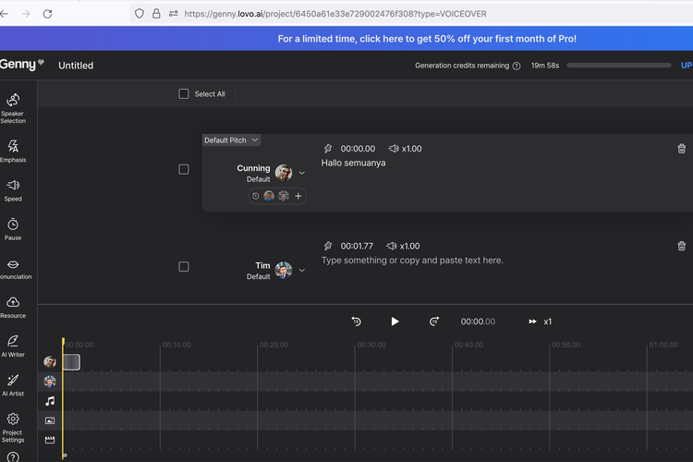This screenshot has height=462, width=693.
Task: Click the Tim text input placeholder
Action: pos(412,261)
